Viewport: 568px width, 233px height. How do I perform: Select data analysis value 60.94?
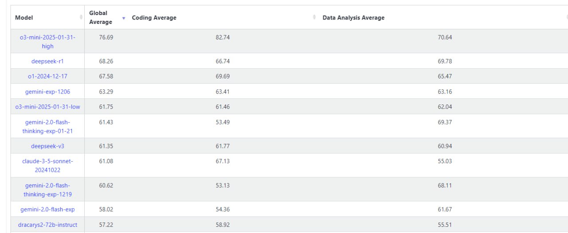pyautogui.click(x=445, y=146)
